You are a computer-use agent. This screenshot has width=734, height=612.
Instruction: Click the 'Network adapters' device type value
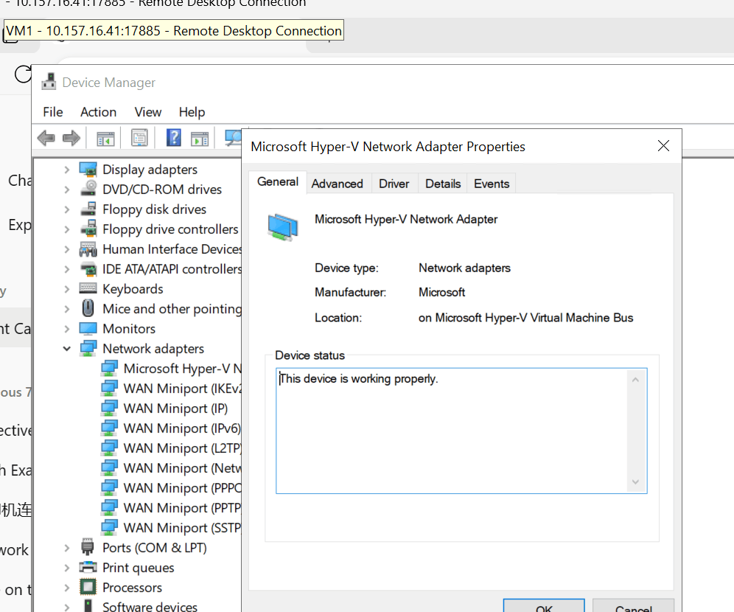464,268
